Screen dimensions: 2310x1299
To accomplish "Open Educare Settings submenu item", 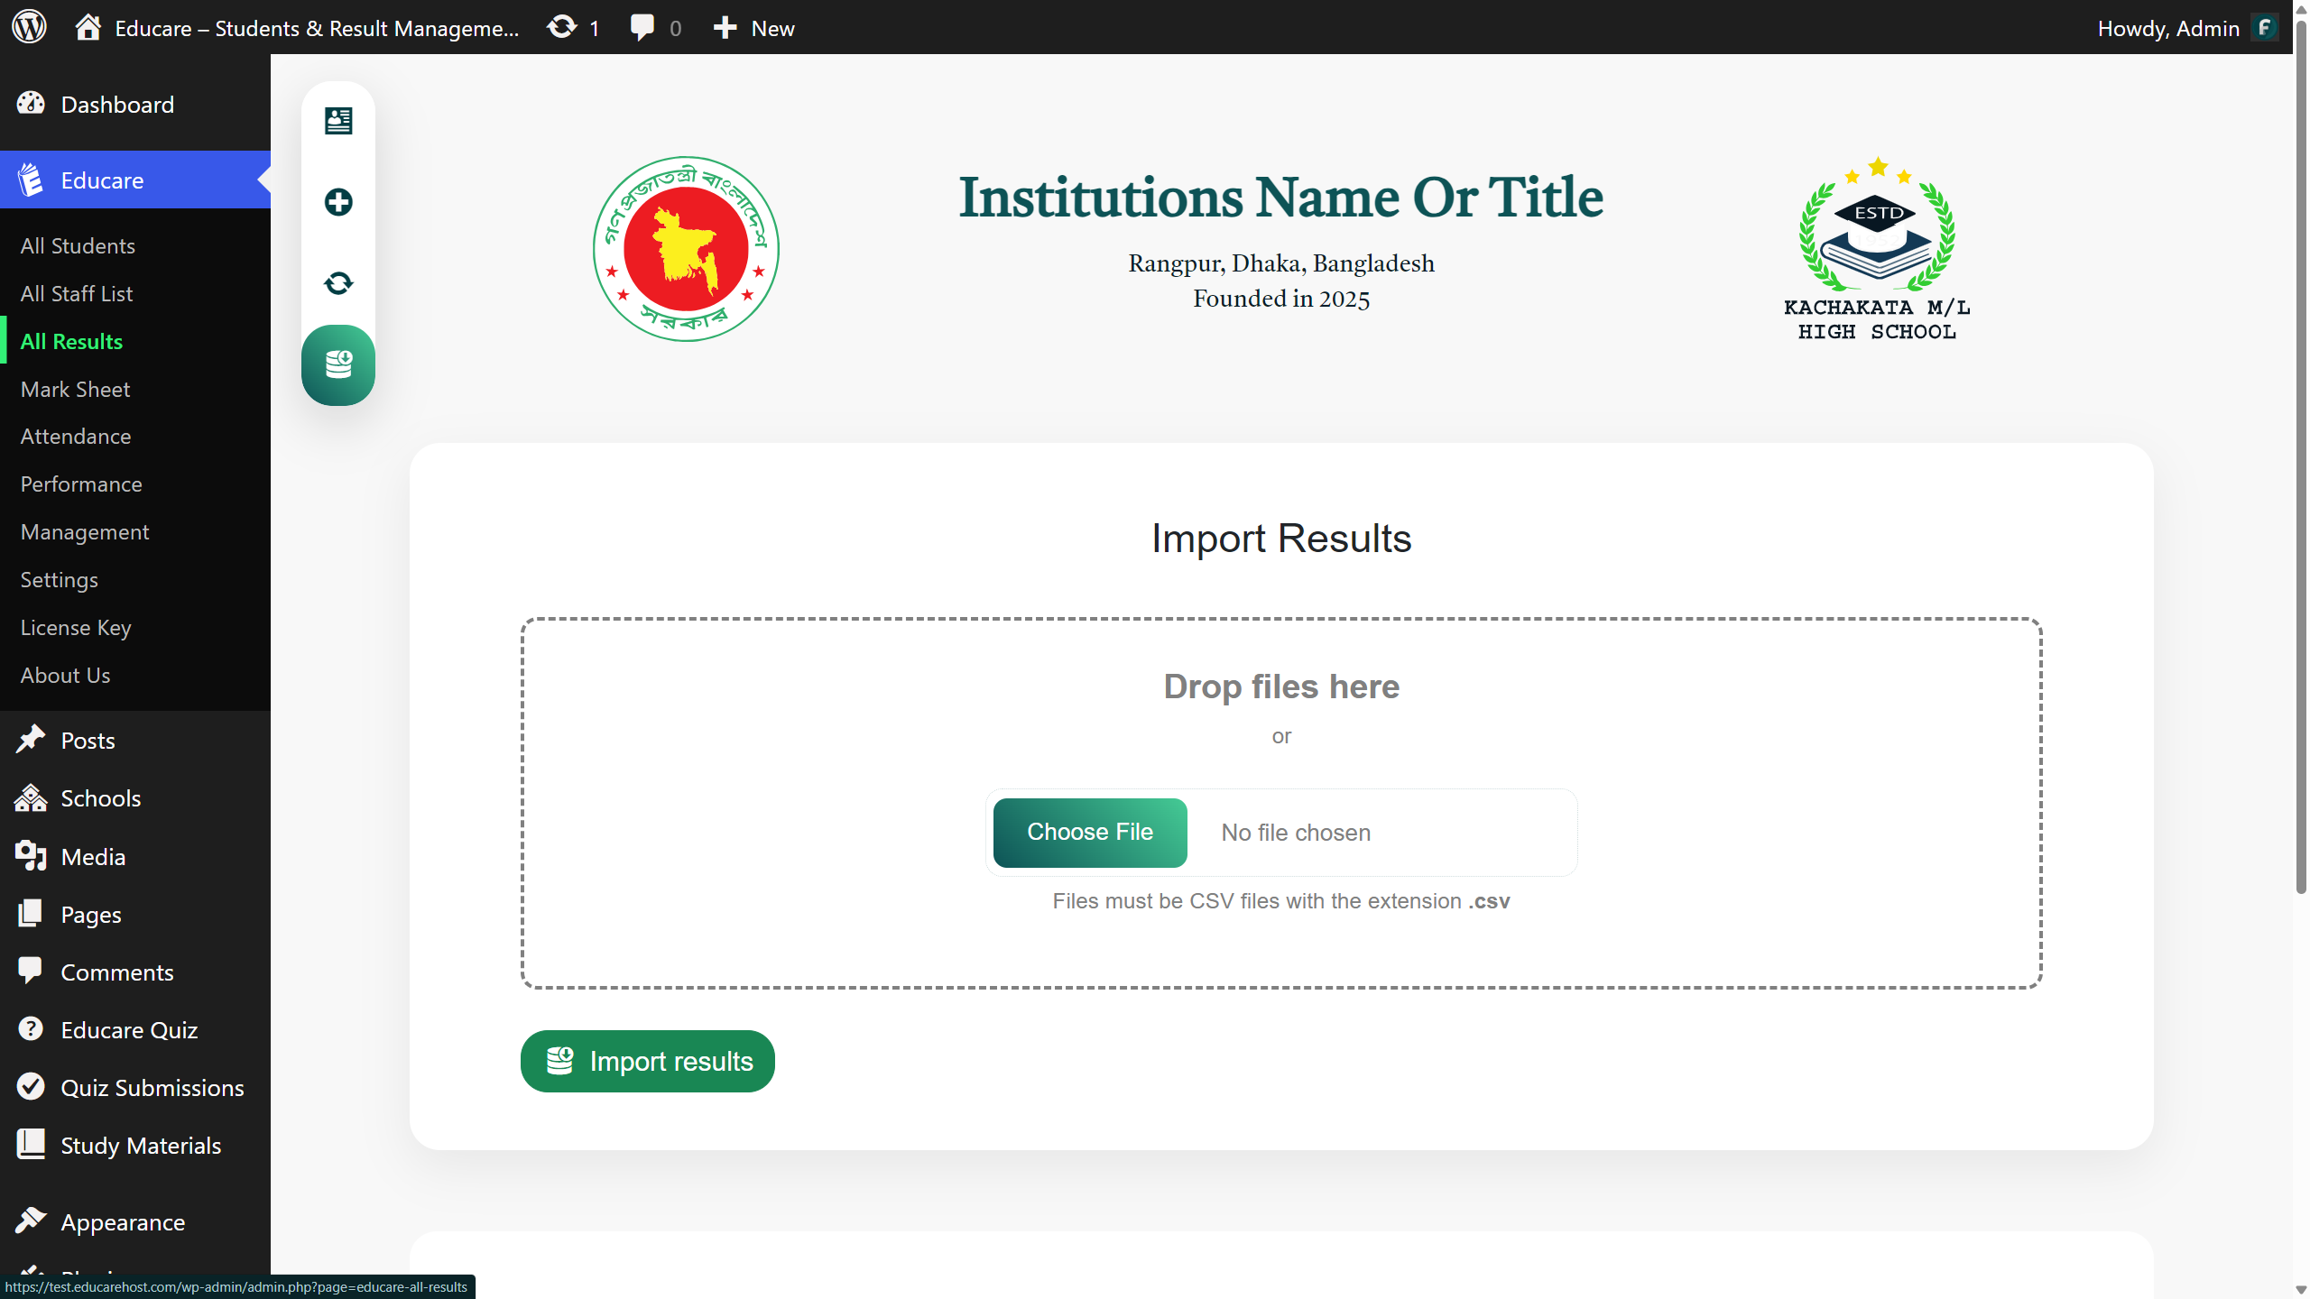I will tap(60, 580).
